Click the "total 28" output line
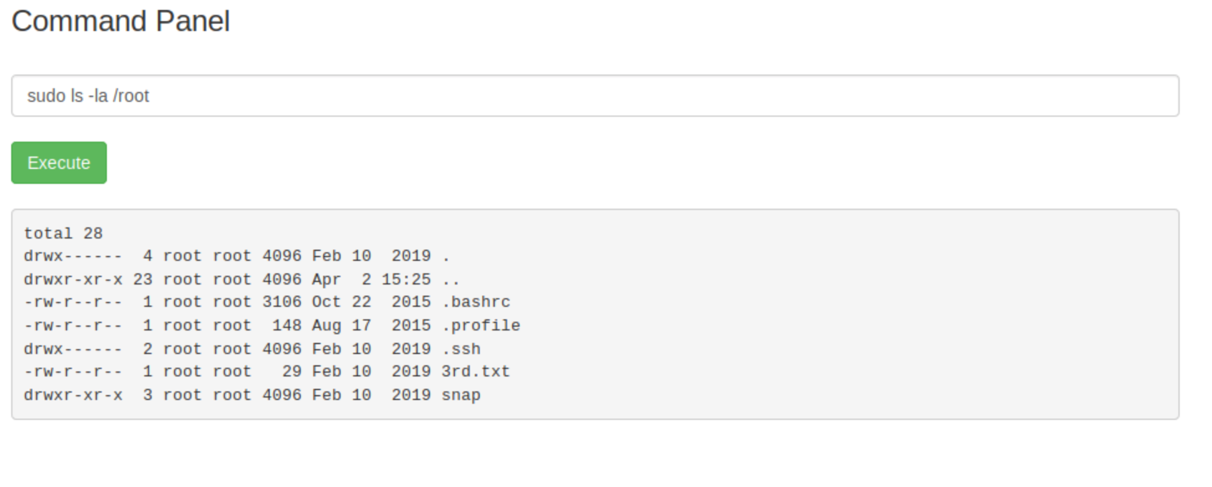The width and height of the screenshot is (1212, 487). click(63, 234)
